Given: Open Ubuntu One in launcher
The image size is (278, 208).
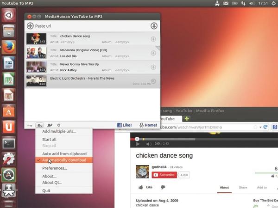Looking at the screenshot, I should (8, 127).
